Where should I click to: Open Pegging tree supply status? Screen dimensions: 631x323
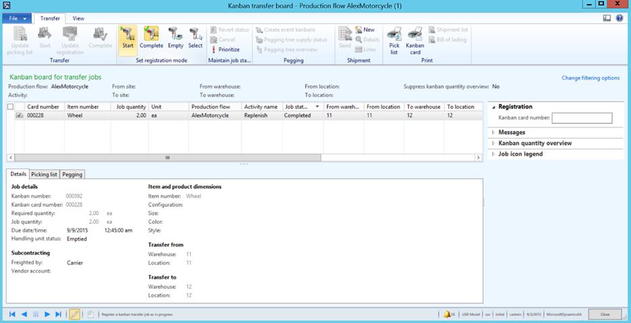point(292,39)
